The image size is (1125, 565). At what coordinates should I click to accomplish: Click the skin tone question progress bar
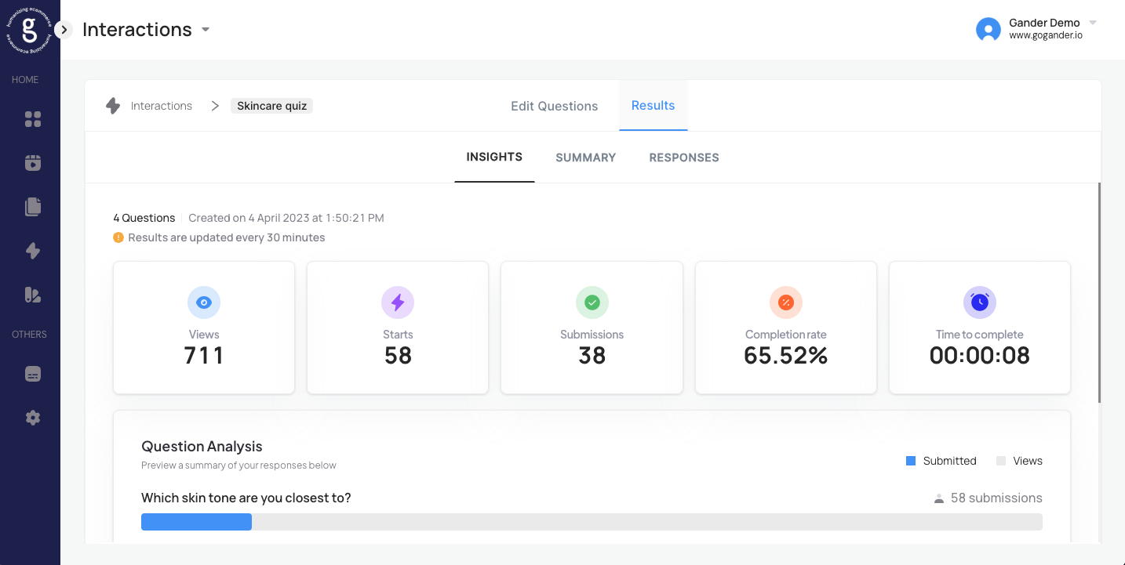(x=592, y=522)
